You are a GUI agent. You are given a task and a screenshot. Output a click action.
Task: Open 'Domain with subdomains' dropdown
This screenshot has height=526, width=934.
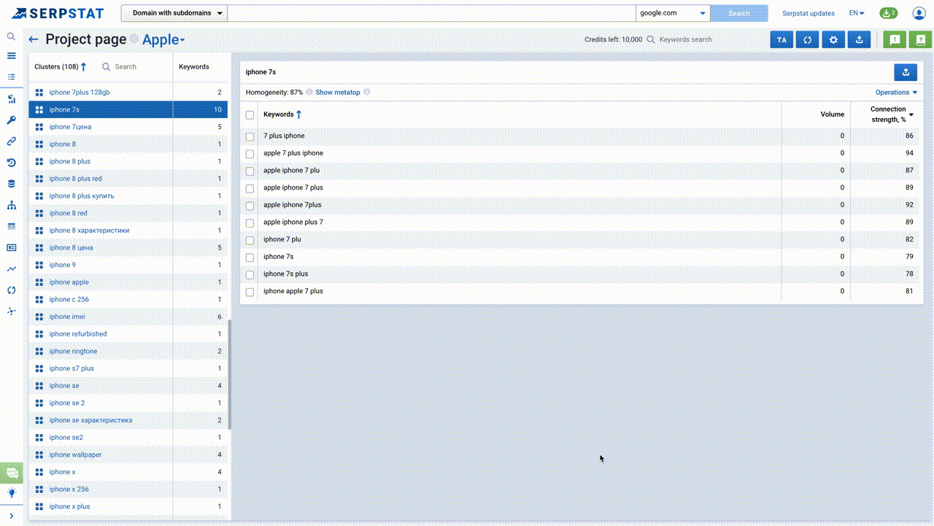(174, 13)
